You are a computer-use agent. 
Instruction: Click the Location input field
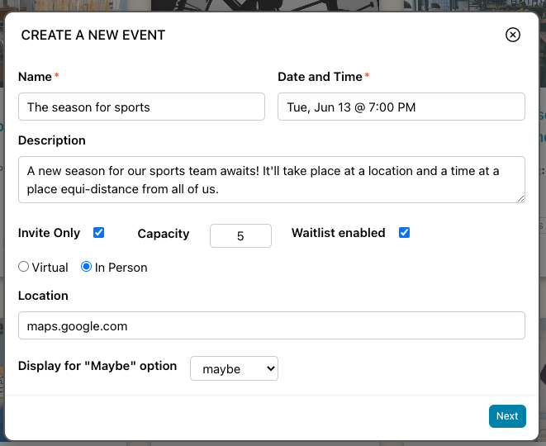click(271, 325)
